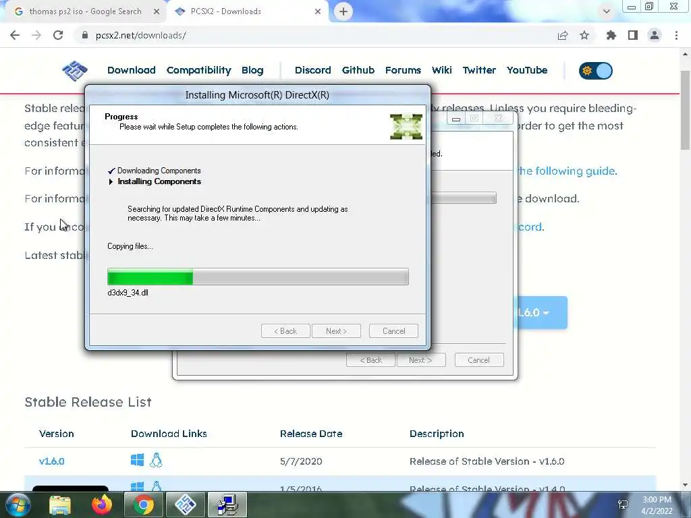The width and height of the screenshot is (691, 518).
Task: Open Chrome from the taskbar
Action: (x=143, y=505)
